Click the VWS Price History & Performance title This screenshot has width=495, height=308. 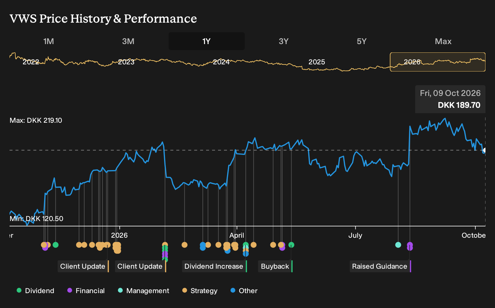(103, 18)
